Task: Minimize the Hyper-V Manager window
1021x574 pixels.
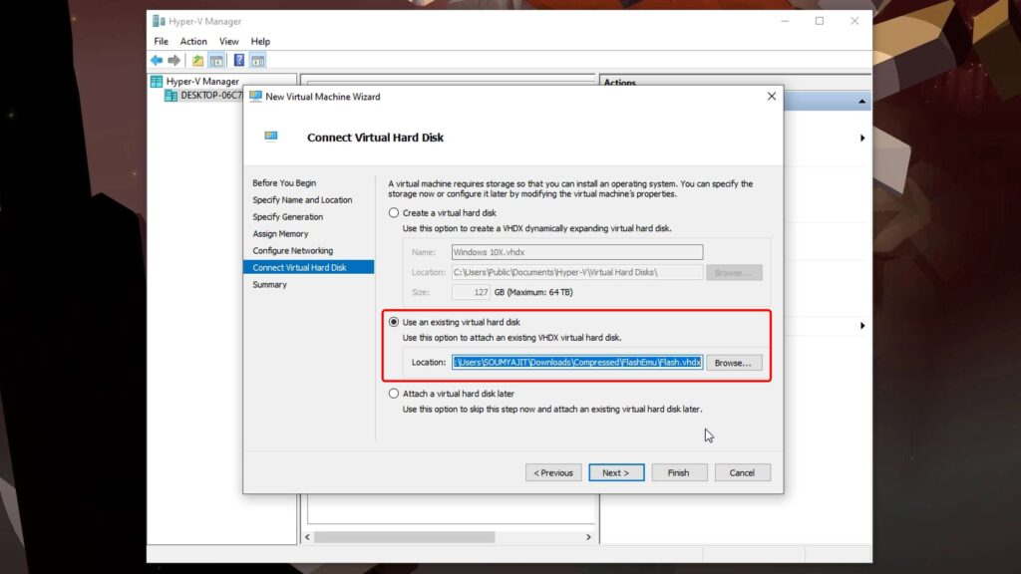Action: point(785,21)
